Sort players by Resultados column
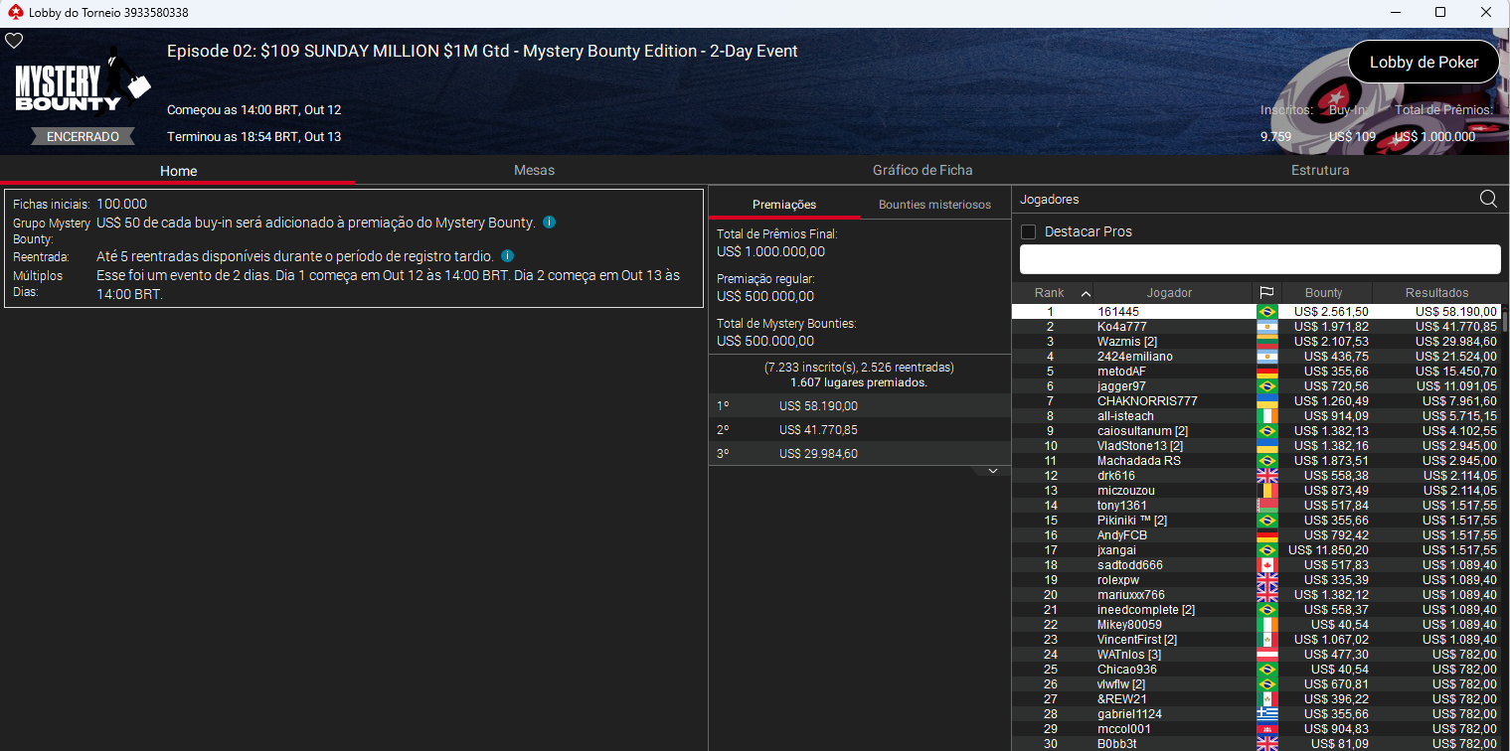Image resolution: width=1510 pixels, height=751 pixels. tap(1436, 293)
